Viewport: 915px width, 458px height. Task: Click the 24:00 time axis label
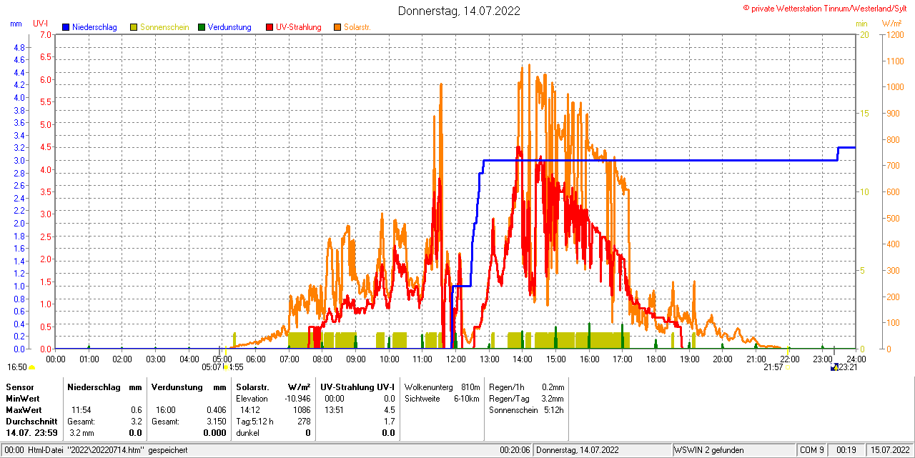856,359
